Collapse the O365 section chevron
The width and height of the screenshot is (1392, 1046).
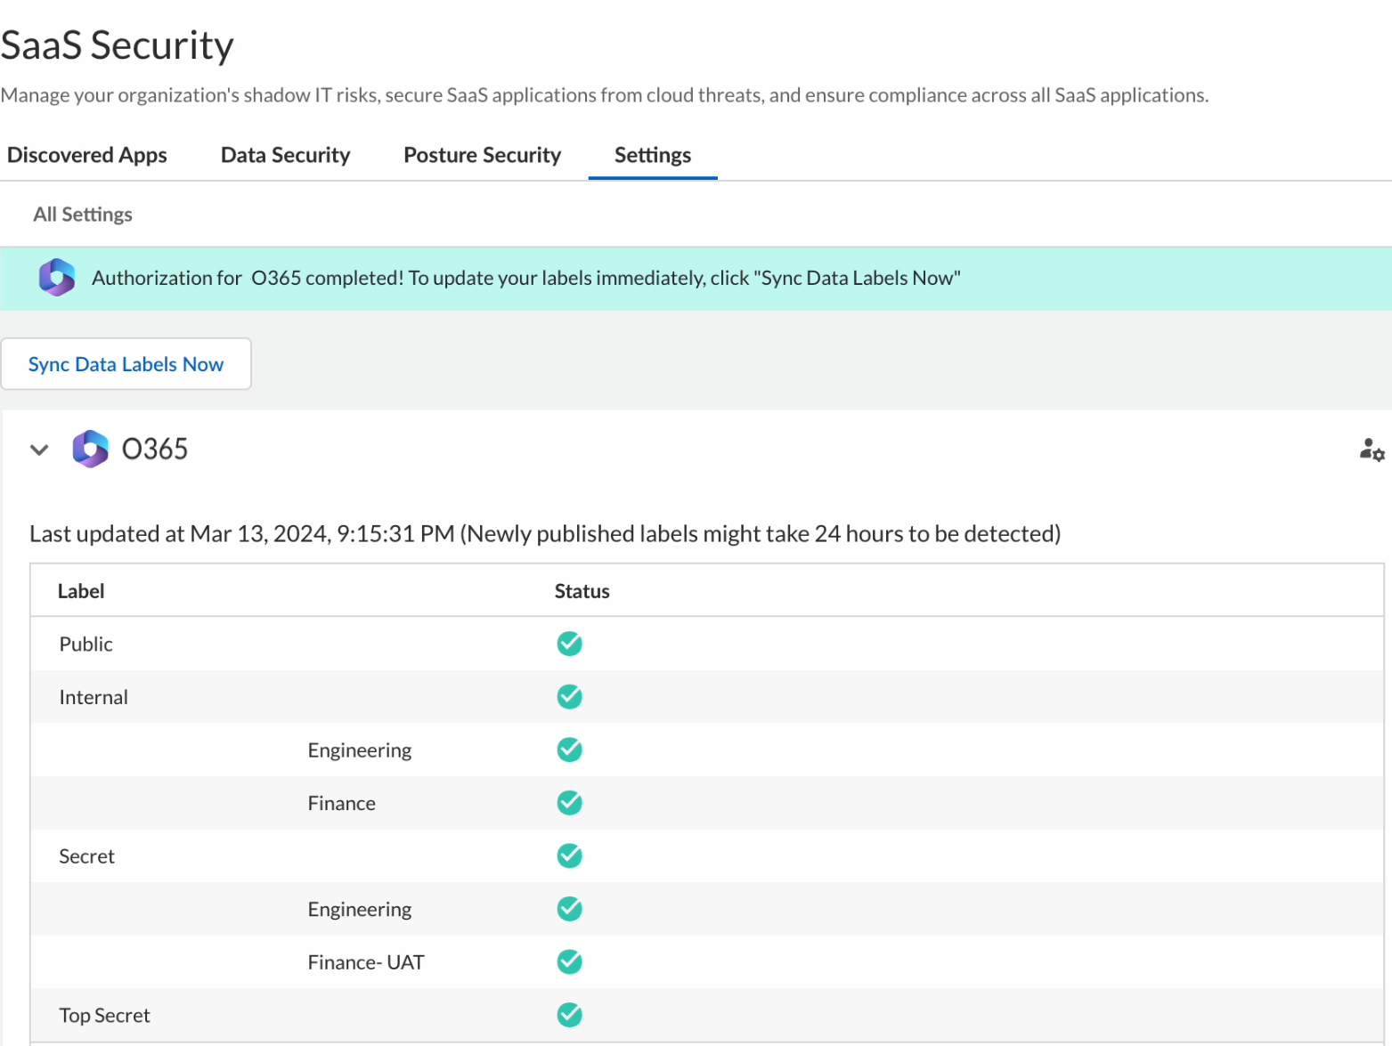coord(39,450)
